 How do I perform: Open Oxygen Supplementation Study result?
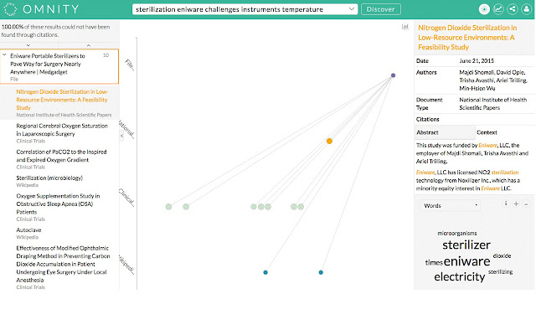tap(58, 204)
